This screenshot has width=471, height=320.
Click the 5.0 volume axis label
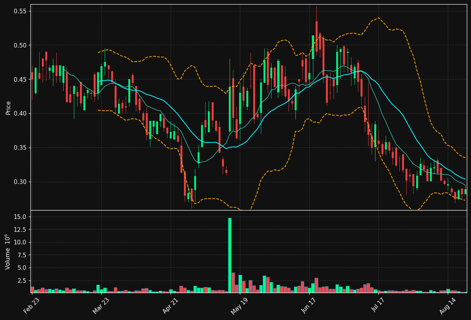tap(22, 268)
